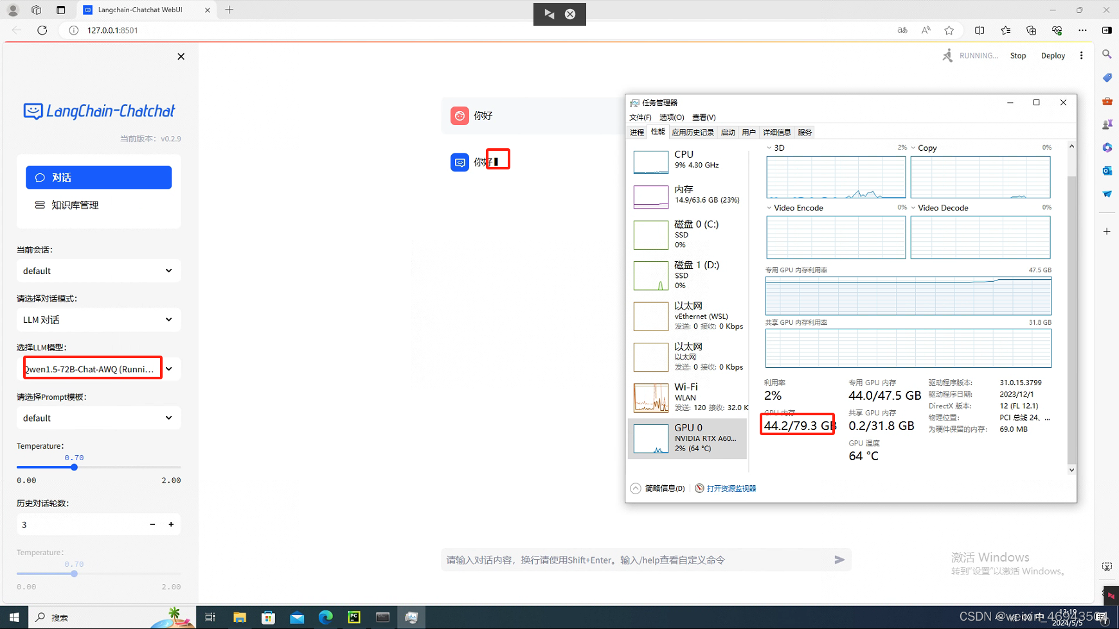Click browser address bar URL
This screenshot has width=1119, height=629.
[112, 30]
